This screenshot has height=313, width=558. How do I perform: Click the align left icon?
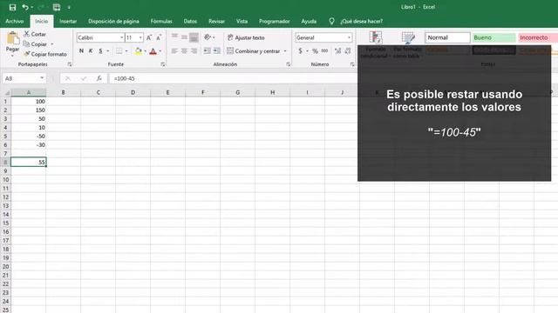174,51
